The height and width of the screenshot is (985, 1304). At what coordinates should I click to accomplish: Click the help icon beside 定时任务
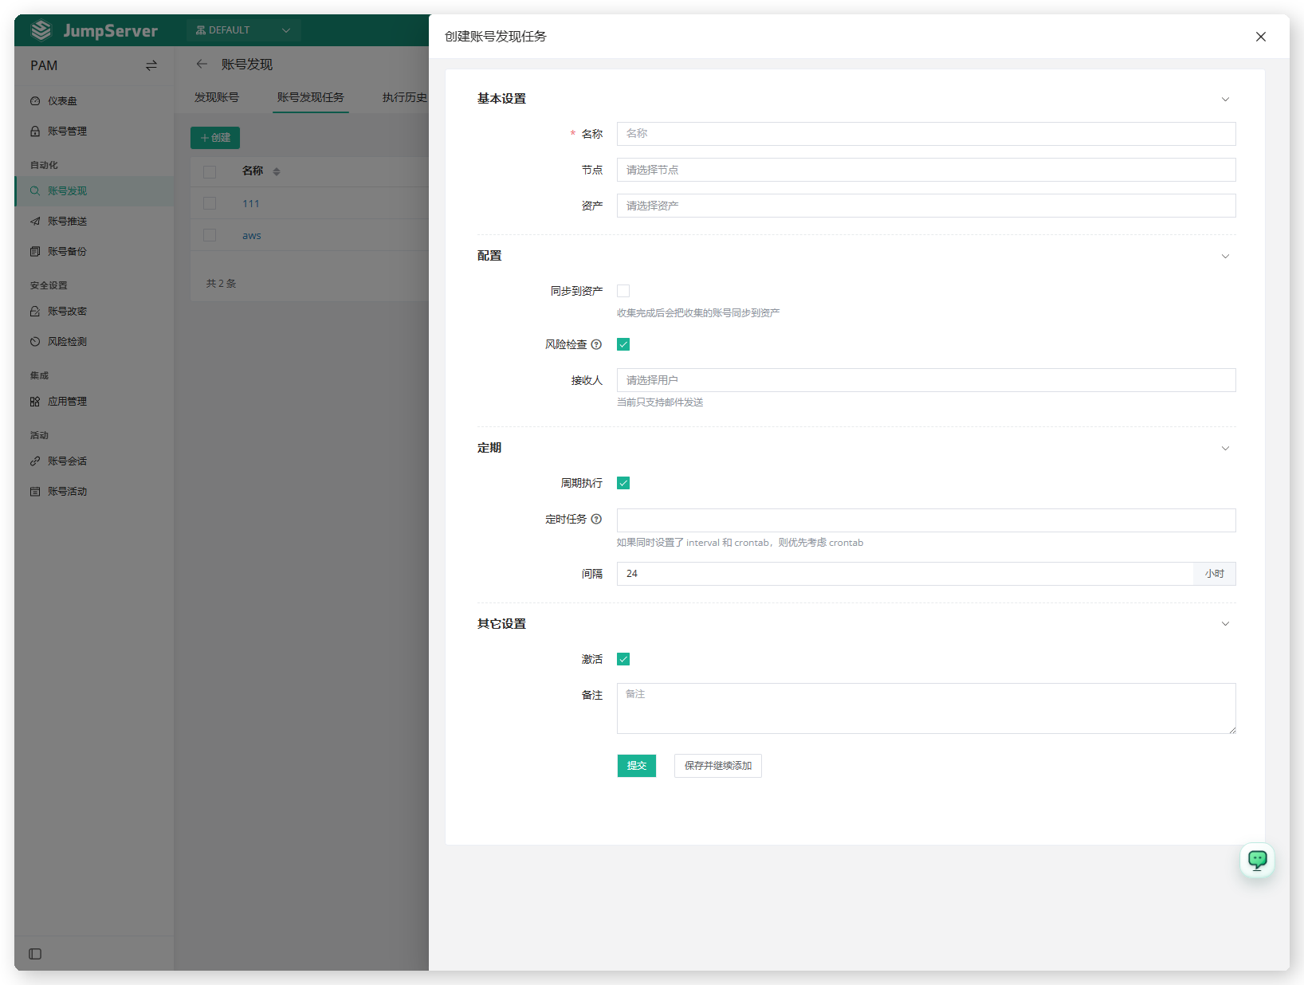596,519
